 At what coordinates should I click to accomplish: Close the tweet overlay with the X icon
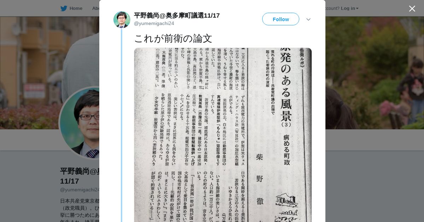pos(412,8)
